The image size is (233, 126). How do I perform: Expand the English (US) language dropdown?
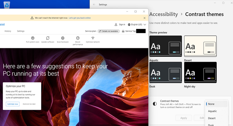[x=145, y=24]
